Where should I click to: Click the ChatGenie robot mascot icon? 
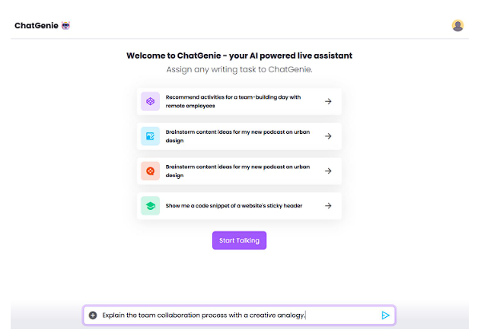click(x=65, y=26)
